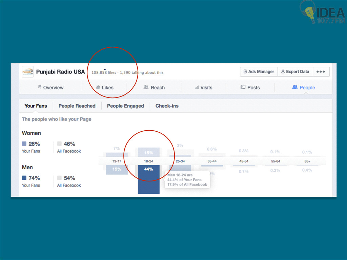347x260 pixels.
Task: Click the 13-17 age group label
Action: tap(117, 161)
